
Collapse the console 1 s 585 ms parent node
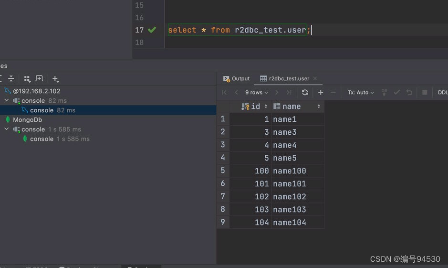pos(7,129)
